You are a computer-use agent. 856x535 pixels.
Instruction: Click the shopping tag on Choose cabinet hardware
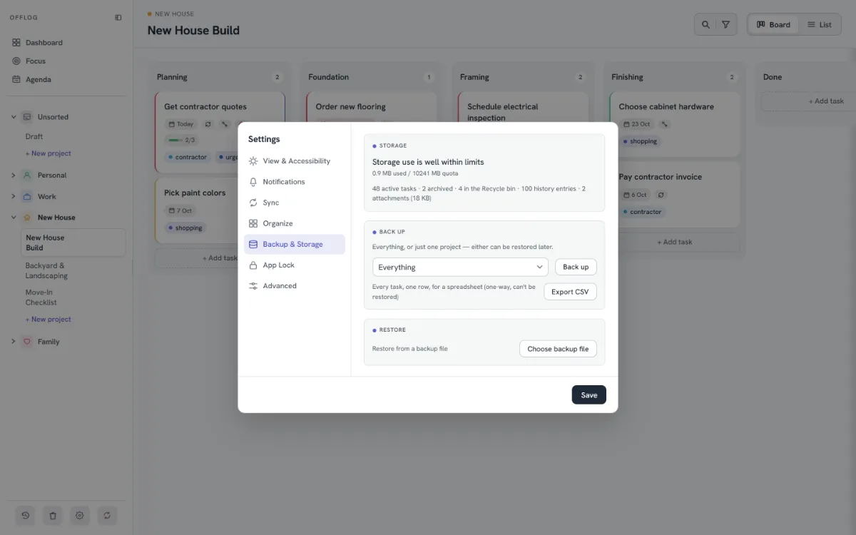point(639,141)
